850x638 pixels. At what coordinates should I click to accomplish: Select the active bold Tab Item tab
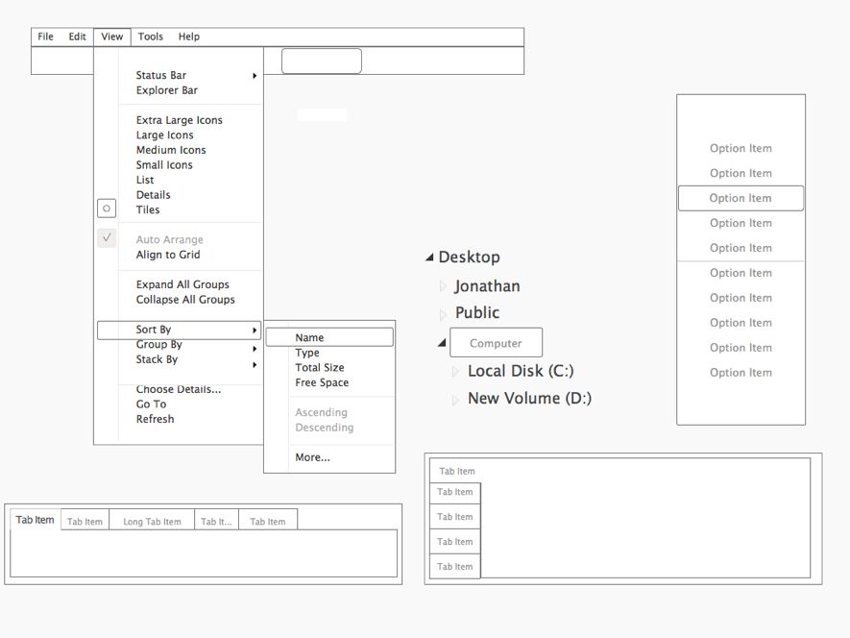[36, 520]
